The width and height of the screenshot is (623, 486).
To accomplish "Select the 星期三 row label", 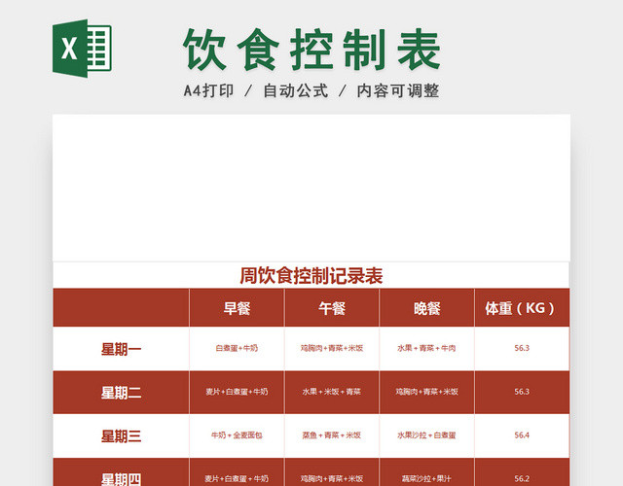I will coord(121,436).
